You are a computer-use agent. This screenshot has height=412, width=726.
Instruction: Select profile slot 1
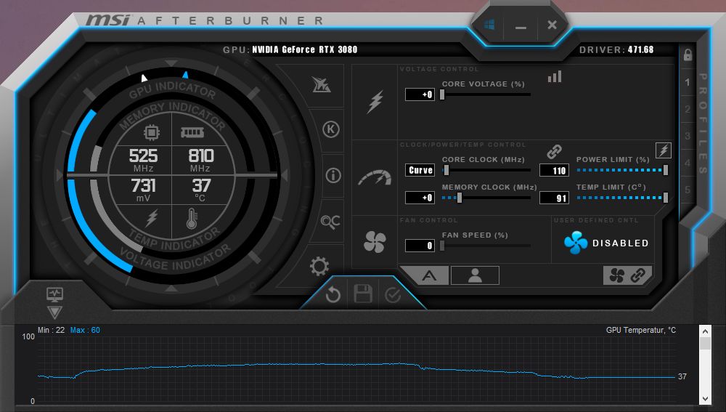688,83
